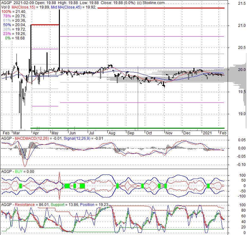Image resolution: width=247 pixels, height=235 pixels.
Task: Click the '38% = 19.72' level label
Action: (14, 29)
